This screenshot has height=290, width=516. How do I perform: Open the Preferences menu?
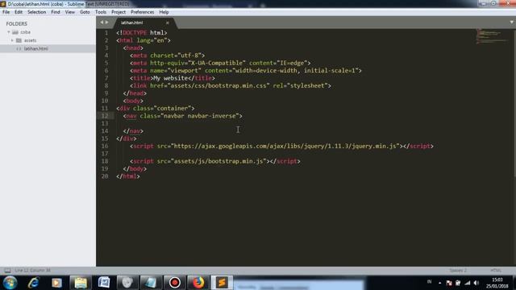pyautogui.click(x=142, y=12)
